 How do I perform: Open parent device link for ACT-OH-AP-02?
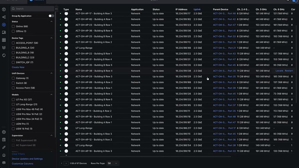(x=220, y=19)
